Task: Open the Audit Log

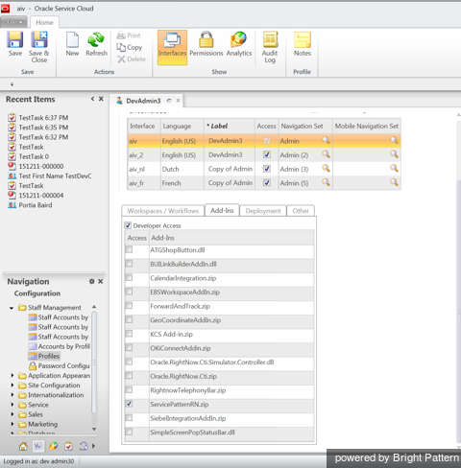Action: [270, 47]
